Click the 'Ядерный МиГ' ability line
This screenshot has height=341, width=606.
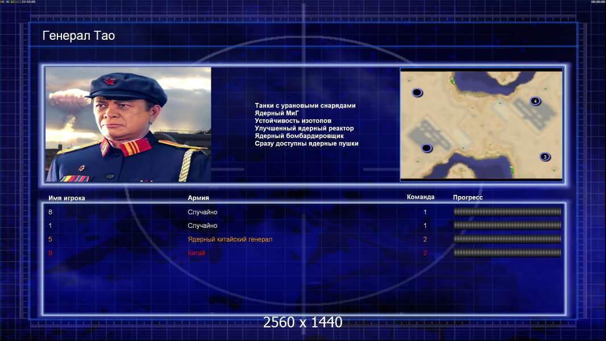pyautogui.click(x=277, y=113)
